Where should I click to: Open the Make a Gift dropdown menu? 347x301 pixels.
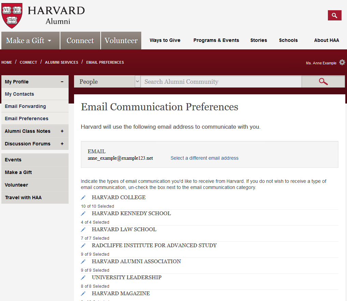coord(31,41)
